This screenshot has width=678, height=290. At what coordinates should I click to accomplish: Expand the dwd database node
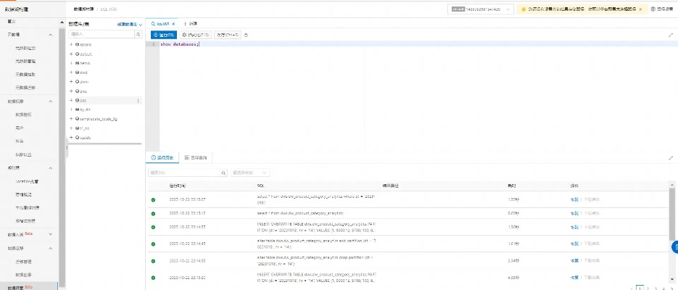(71, 72)
